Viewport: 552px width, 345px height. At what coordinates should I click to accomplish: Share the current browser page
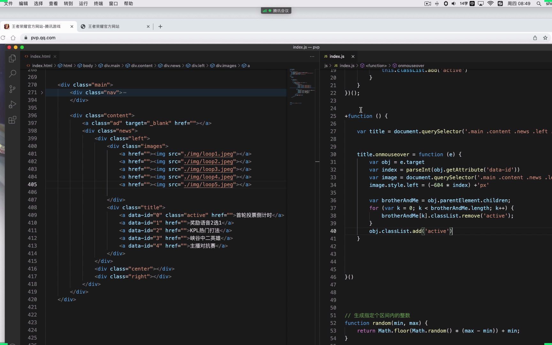tap(535, 38)
